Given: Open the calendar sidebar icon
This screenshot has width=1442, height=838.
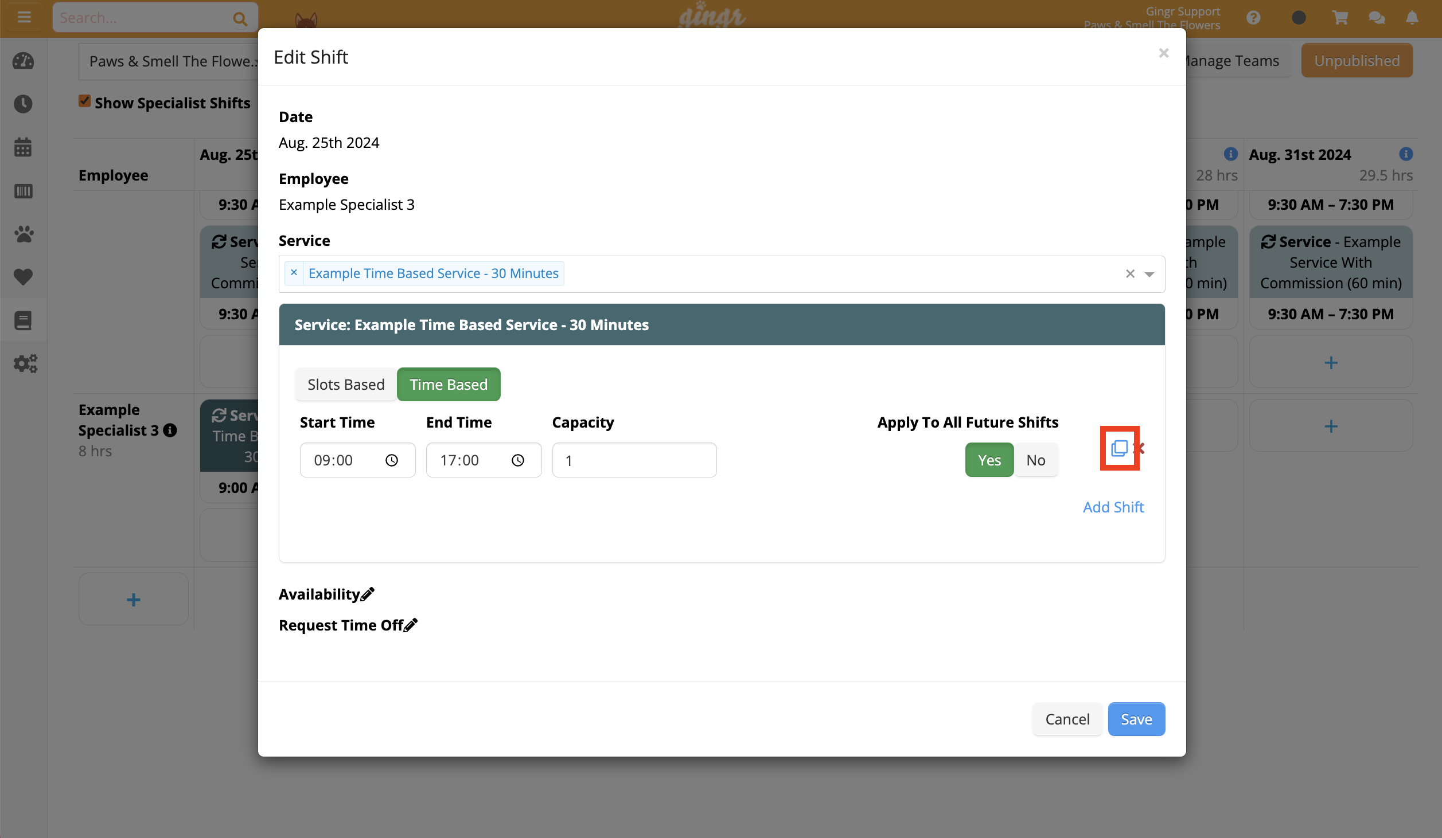Looking at the screenshot, I should point(23,147).
